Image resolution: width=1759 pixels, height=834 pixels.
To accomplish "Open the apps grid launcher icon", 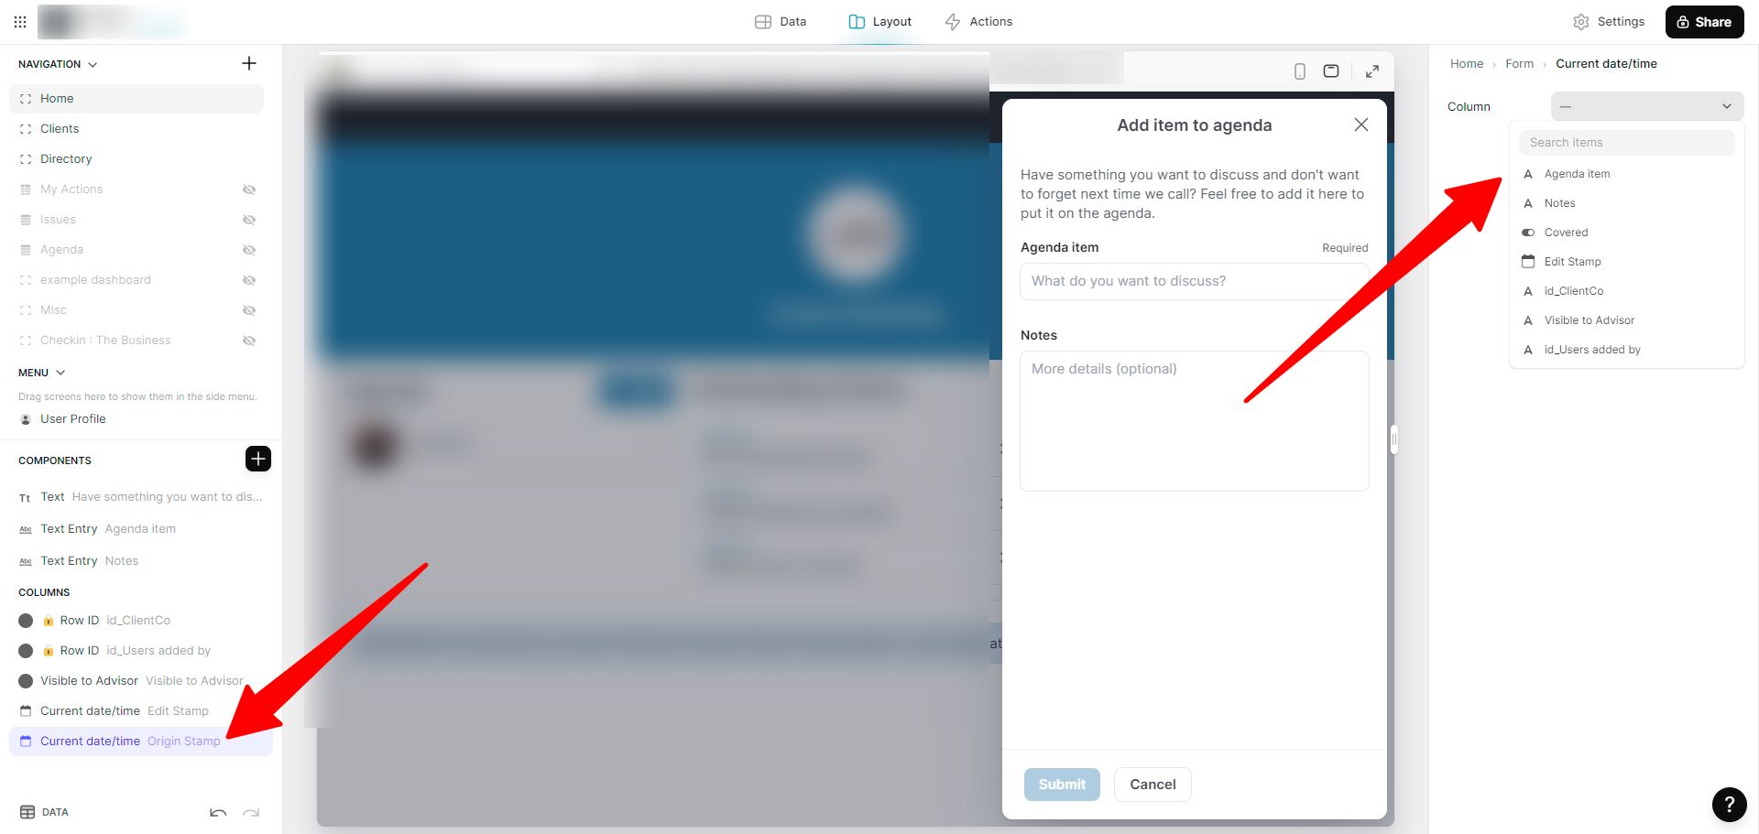I will tap(20, 21).
